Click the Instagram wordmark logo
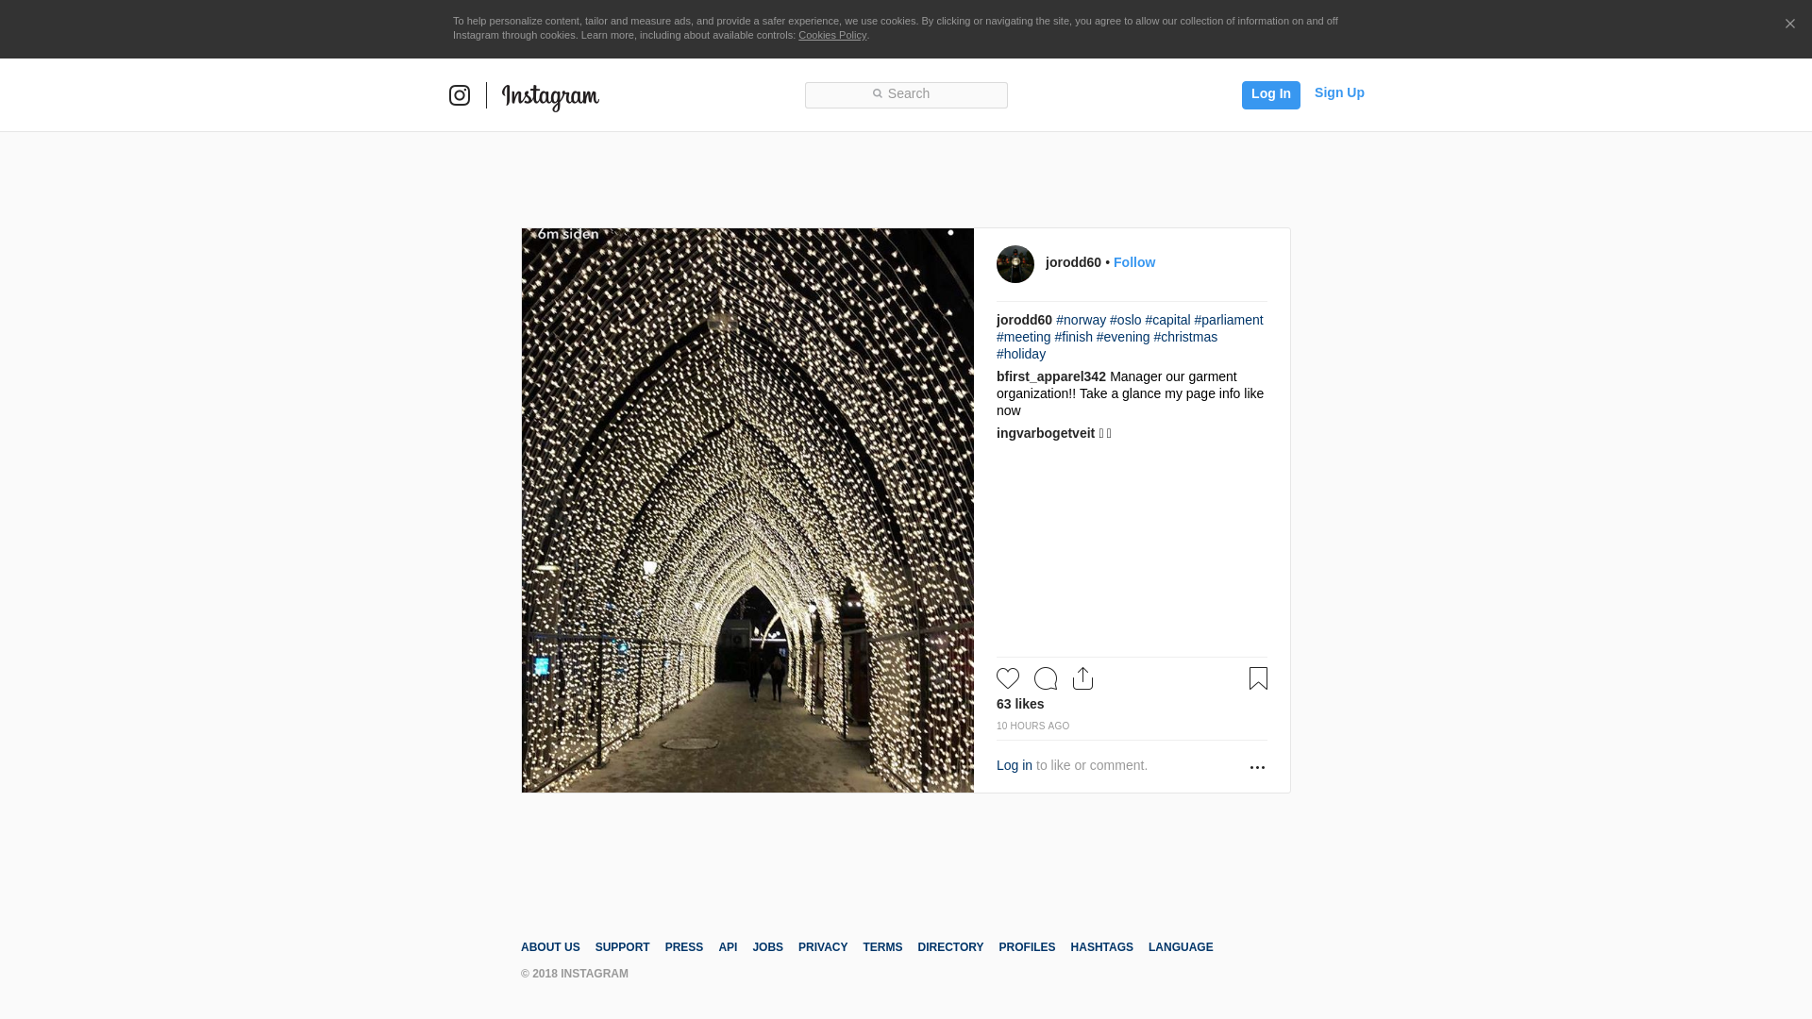 [550, 96]
